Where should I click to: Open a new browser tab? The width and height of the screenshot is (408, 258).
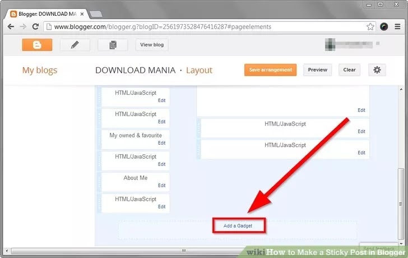96,14
